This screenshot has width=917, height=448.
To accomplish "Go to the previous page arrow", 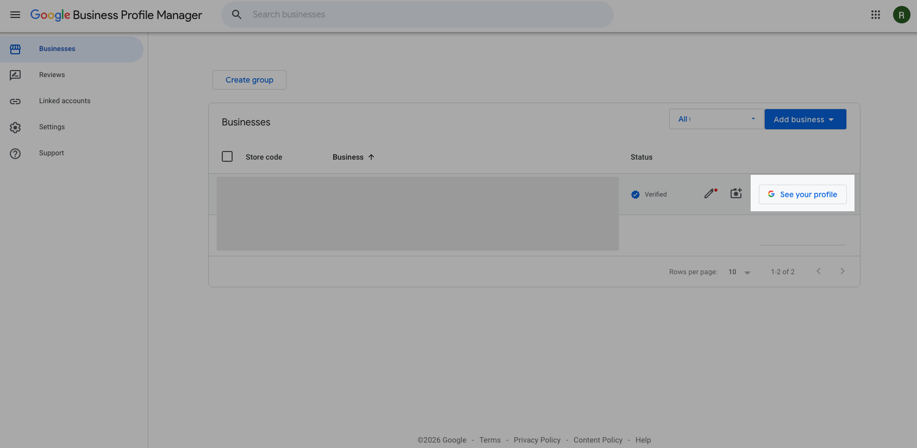I will click(819, 271).
